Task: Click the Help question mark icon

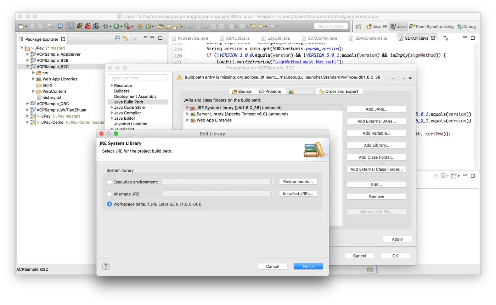Action: [x=106, y=266]
